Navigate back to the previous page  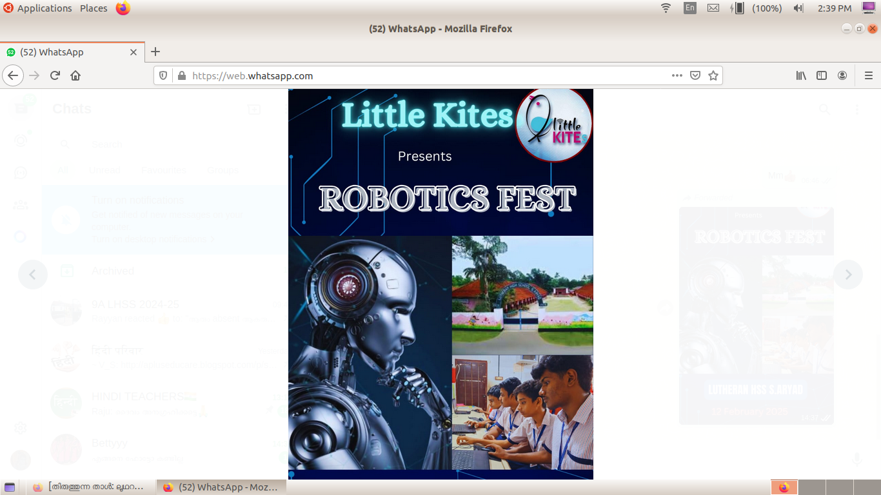(x=13, y=75)
